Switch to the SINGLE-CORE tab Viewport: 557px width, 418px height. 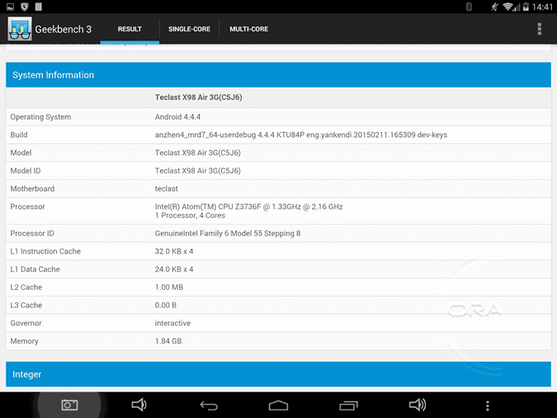click(x=189, y=29)
